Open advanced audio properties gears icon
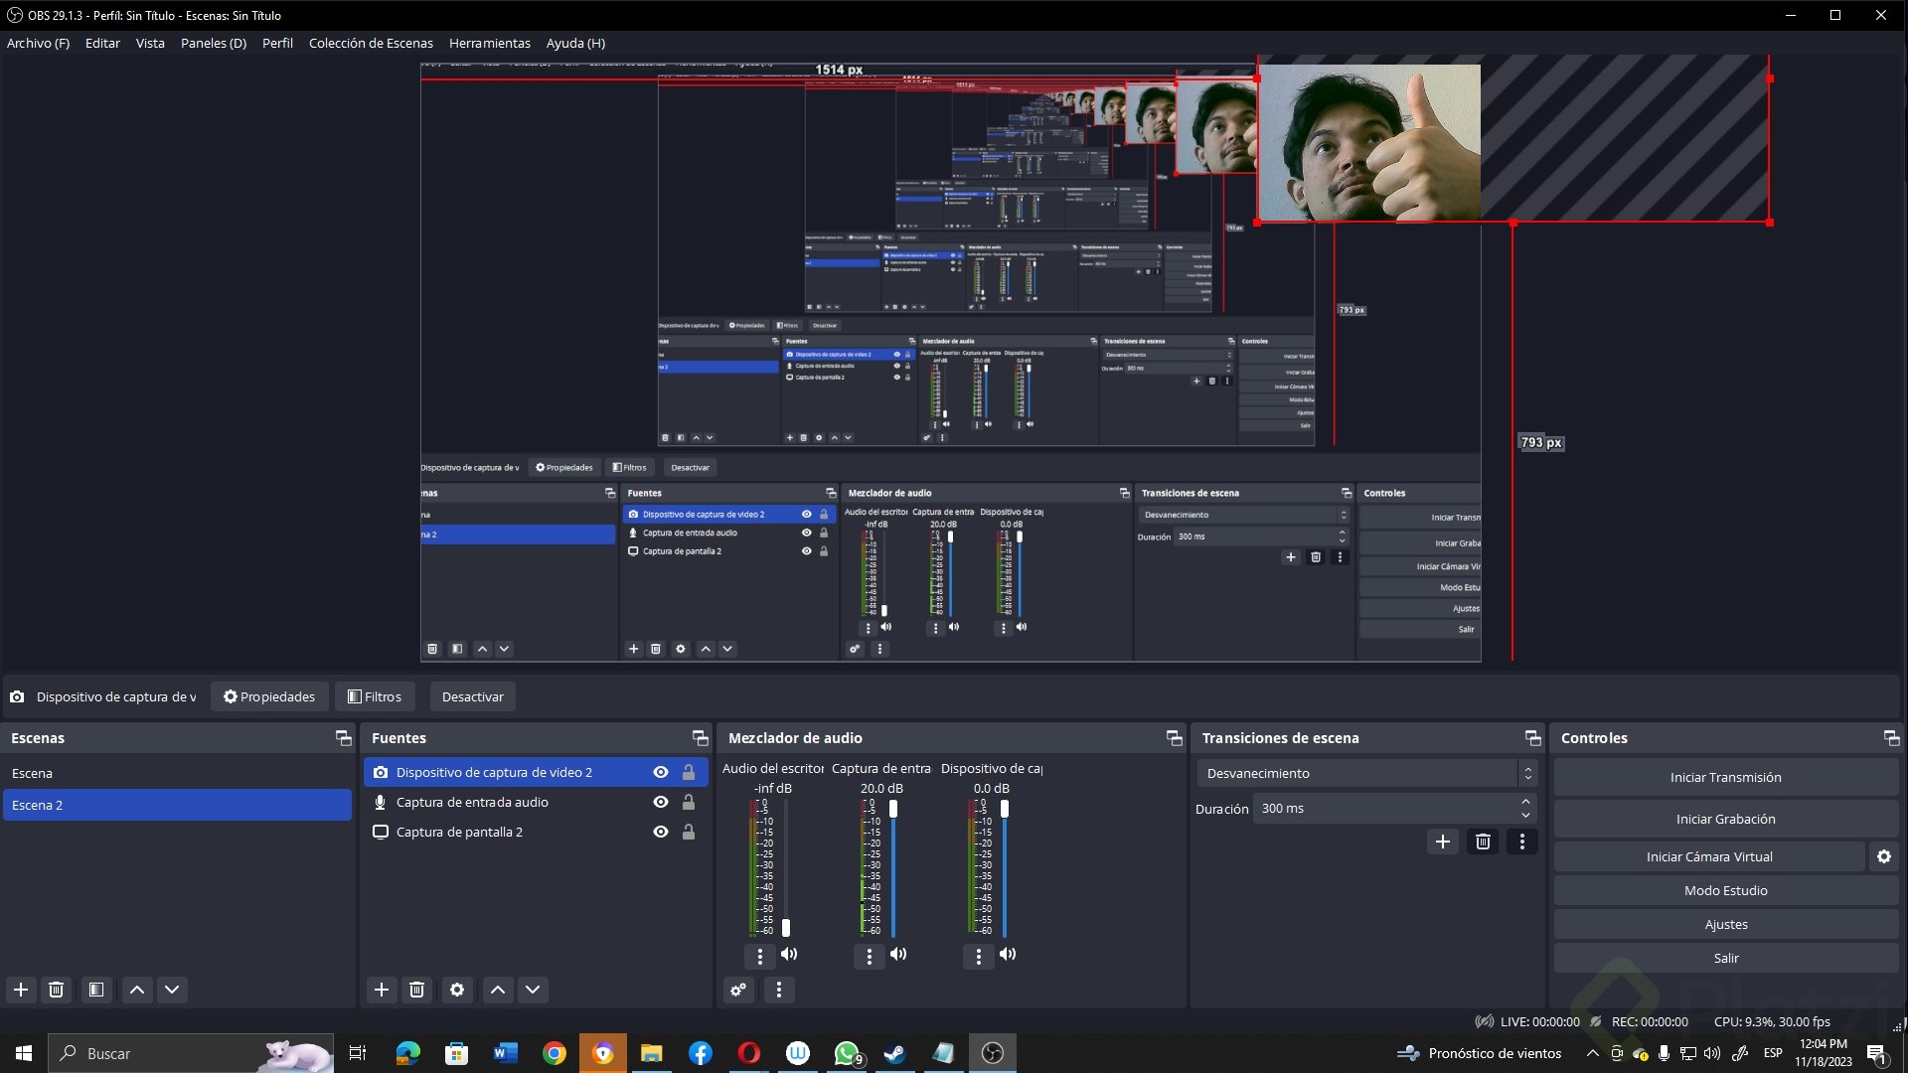This screenshot has height=1073, width=1908. click(x=739, y=990)
